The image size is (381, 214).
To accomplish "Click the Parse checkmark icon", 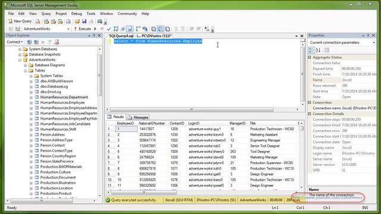I will 109,29.
